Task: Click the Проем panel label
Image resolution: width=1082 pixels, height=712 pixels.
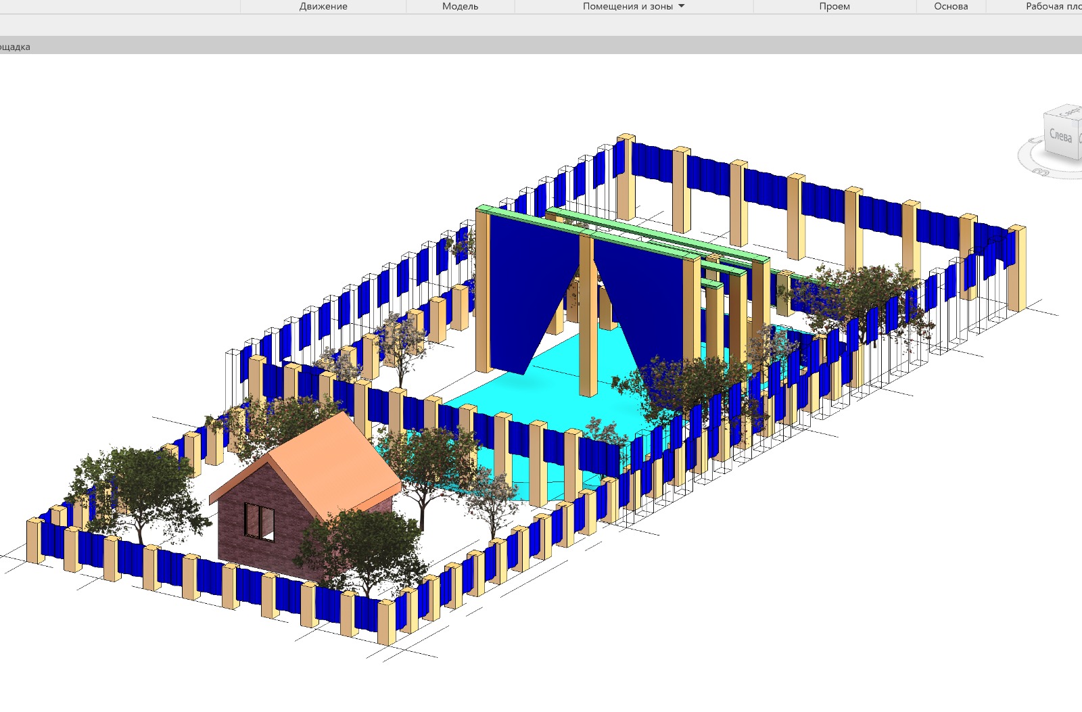Action: [x=834, y=6]
